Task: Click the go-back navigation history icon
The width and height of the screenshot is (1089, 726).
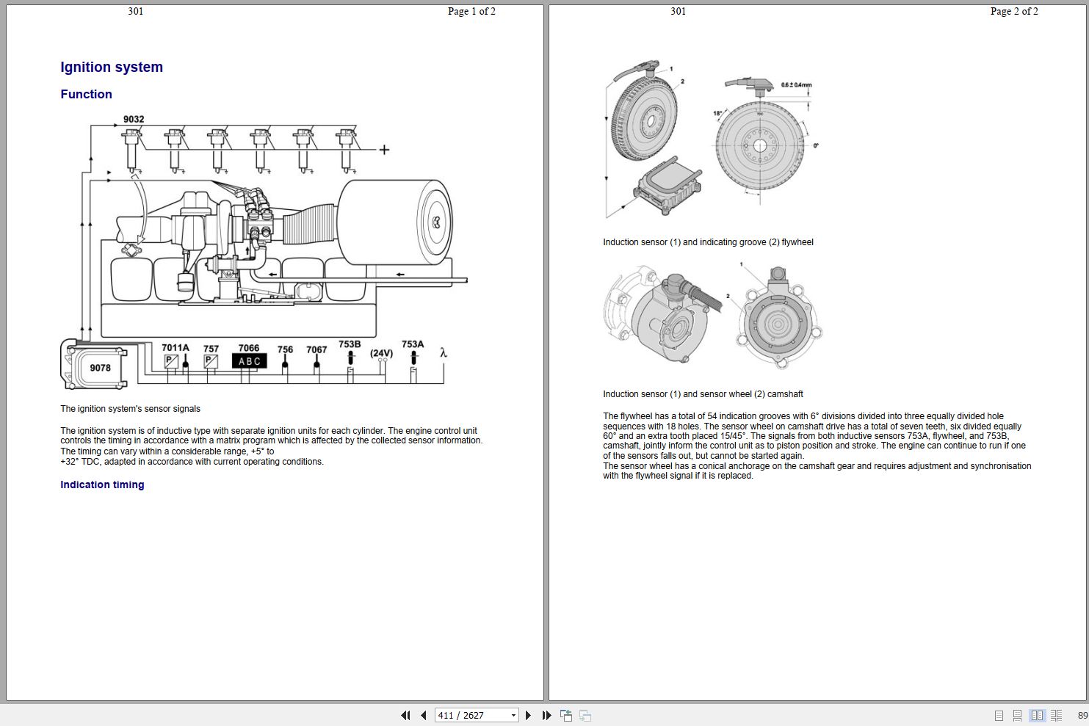Action: coord(566,714)
